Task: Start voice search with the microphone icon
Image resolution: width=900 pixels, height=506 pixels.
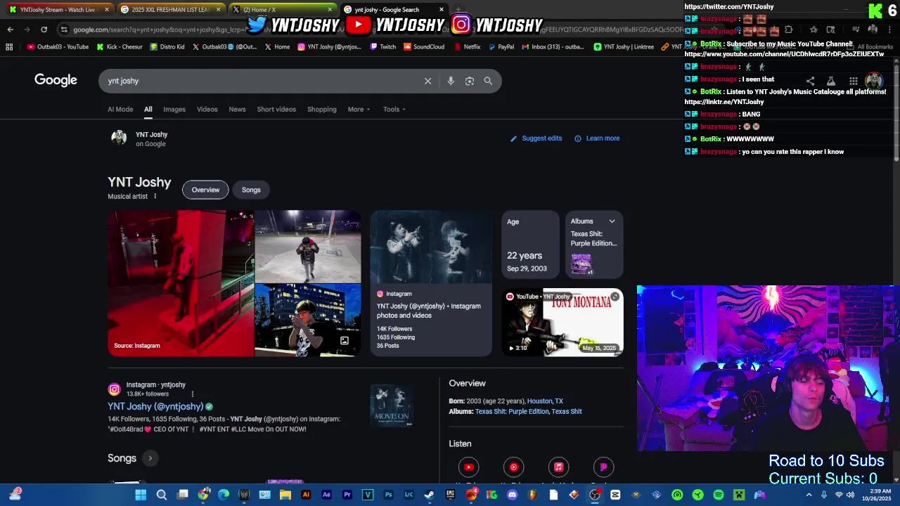Action: pos(451,81)
